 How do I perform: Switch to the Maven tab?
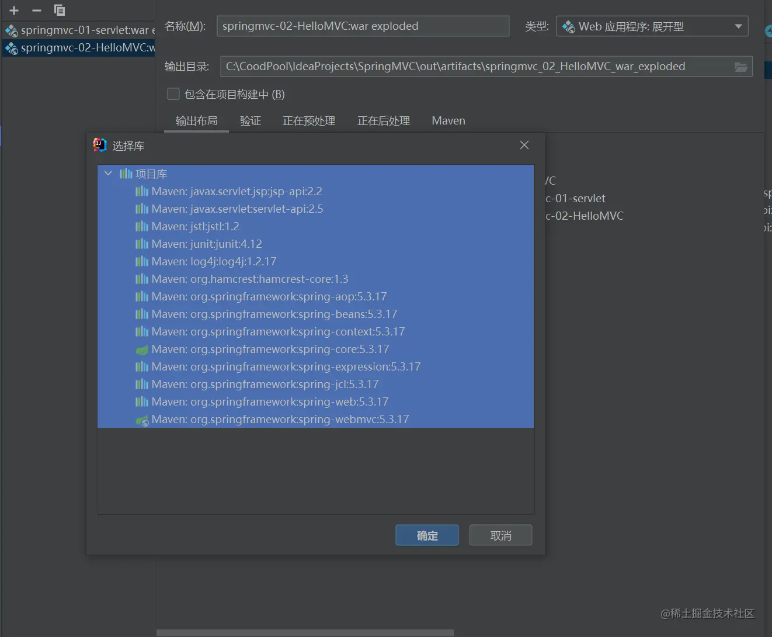point(448,120)
